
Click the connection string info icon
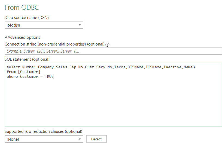pos(107,45)
